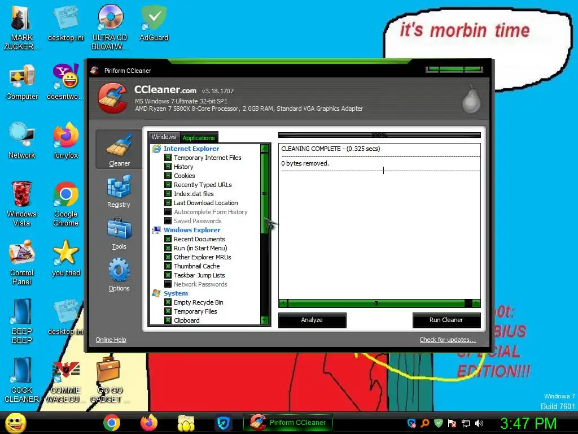The height and width of the screenshot is (434, 578).
Task: Enable the Saved Passwords checkbox
Action: pos(168,221)
